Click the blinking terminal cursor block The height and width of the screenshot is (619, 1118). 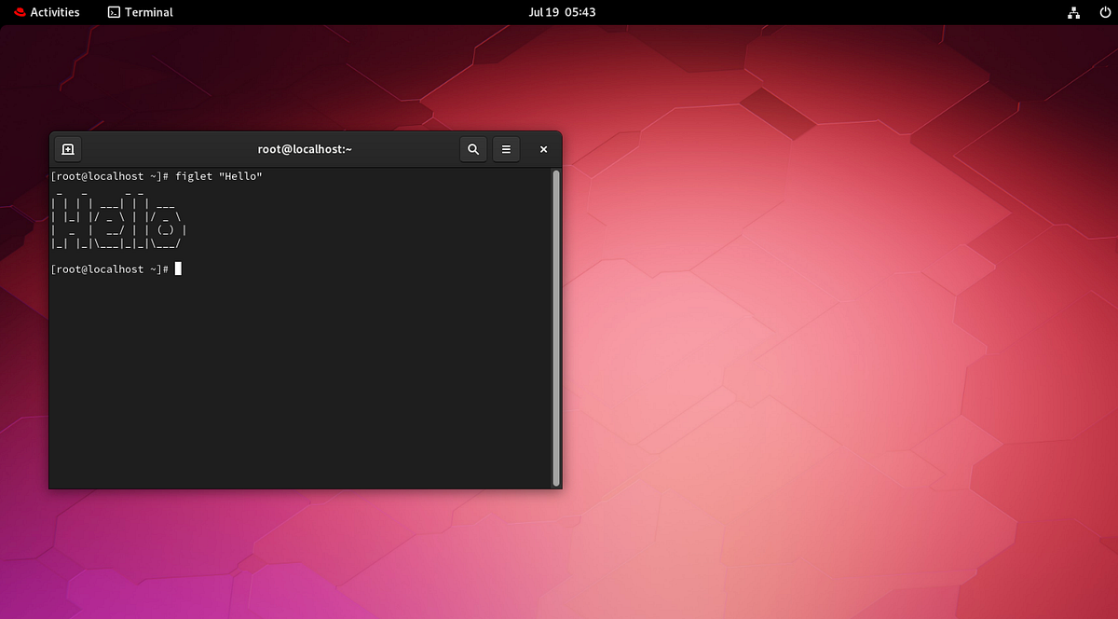[x=177, y=268]
